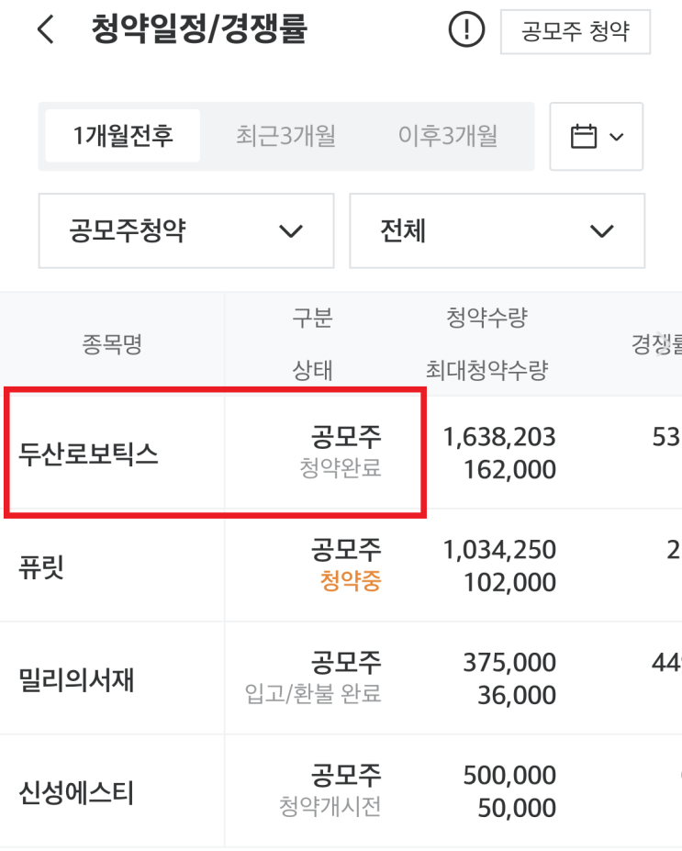This screenshot has height=851, width=682.
Task: Select the 1개월전후 tab
Action: tap(123, 137)
